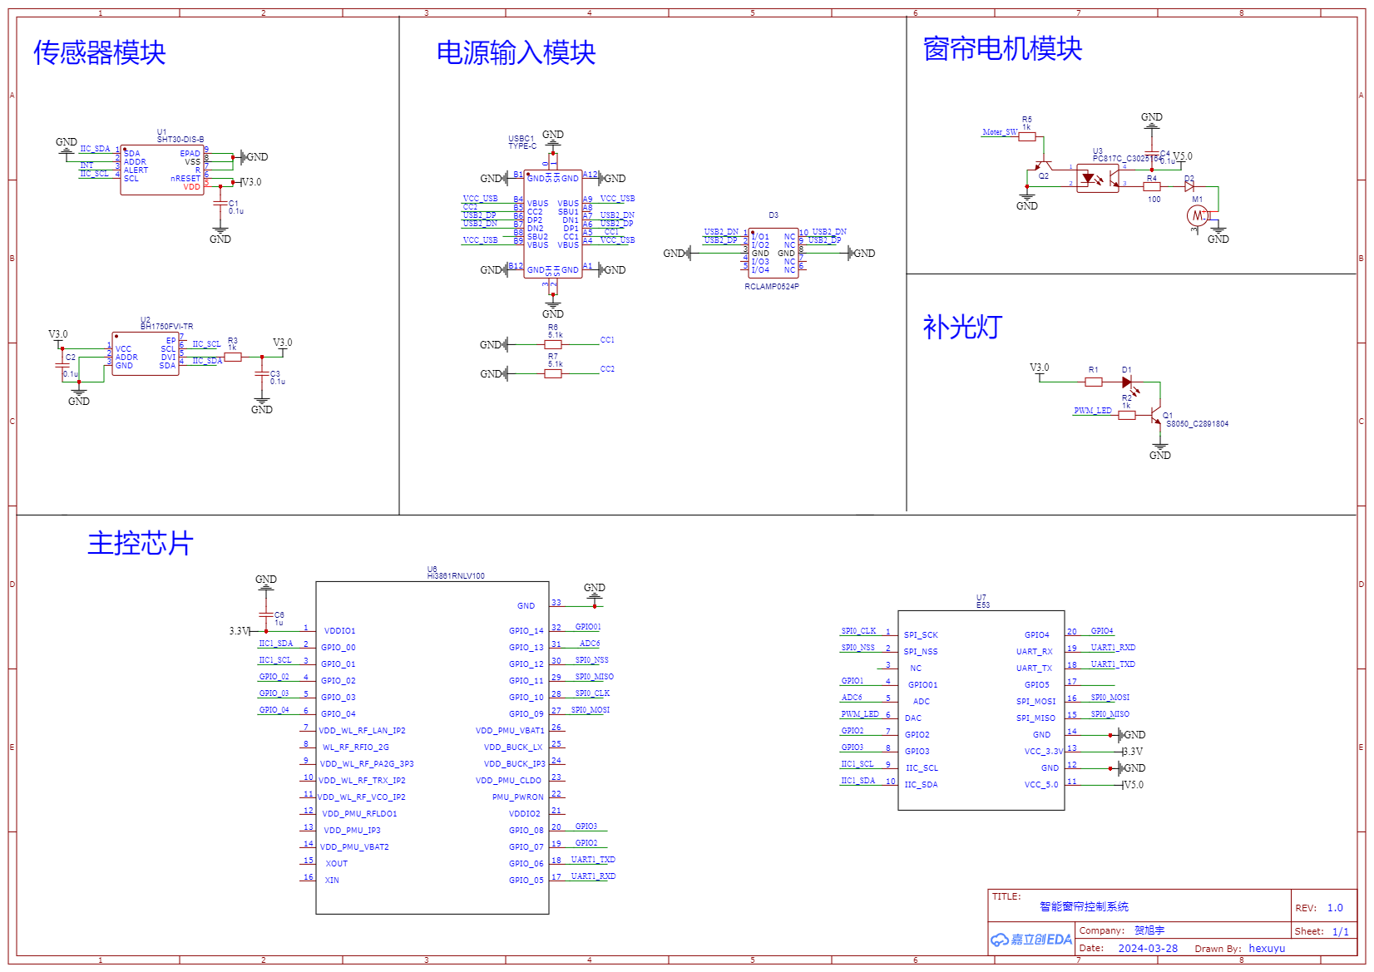Image resolution: width=1374 pixels, height=972 pixels.
Task: Click the TYPE-C connector label
Action: (522, 146)
